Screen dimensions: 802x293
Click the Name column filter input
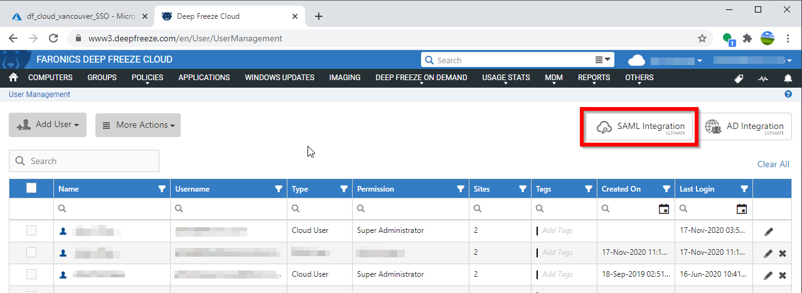click(112, 208)
